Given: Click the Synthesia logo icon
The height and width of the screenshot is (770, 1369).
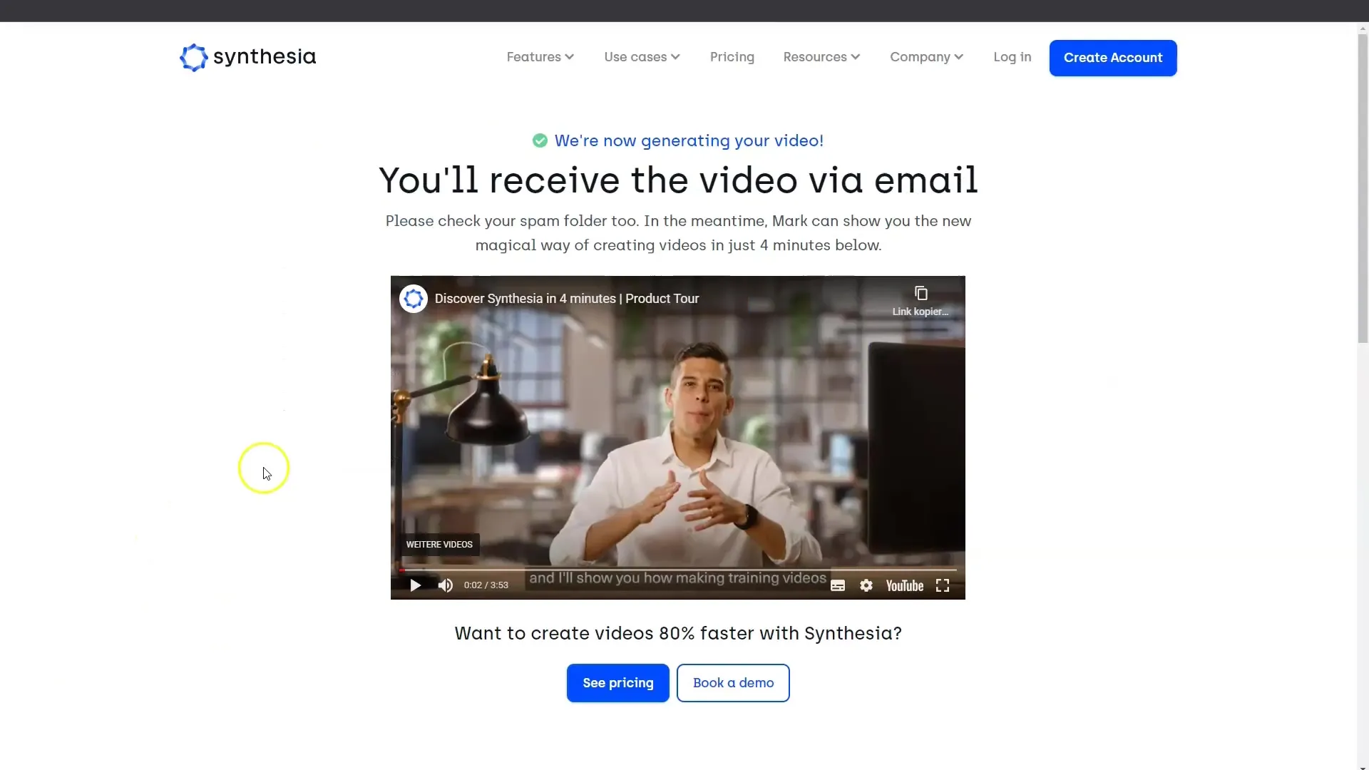Looking at the screenshot, I should click(193, 57).
